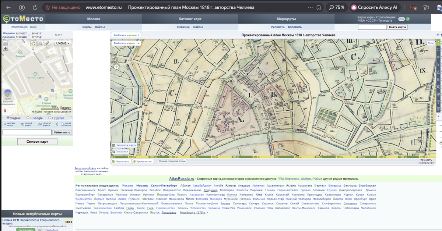Zoom out the Yandex mini-map
442x231 pixels.
[5, 43]
